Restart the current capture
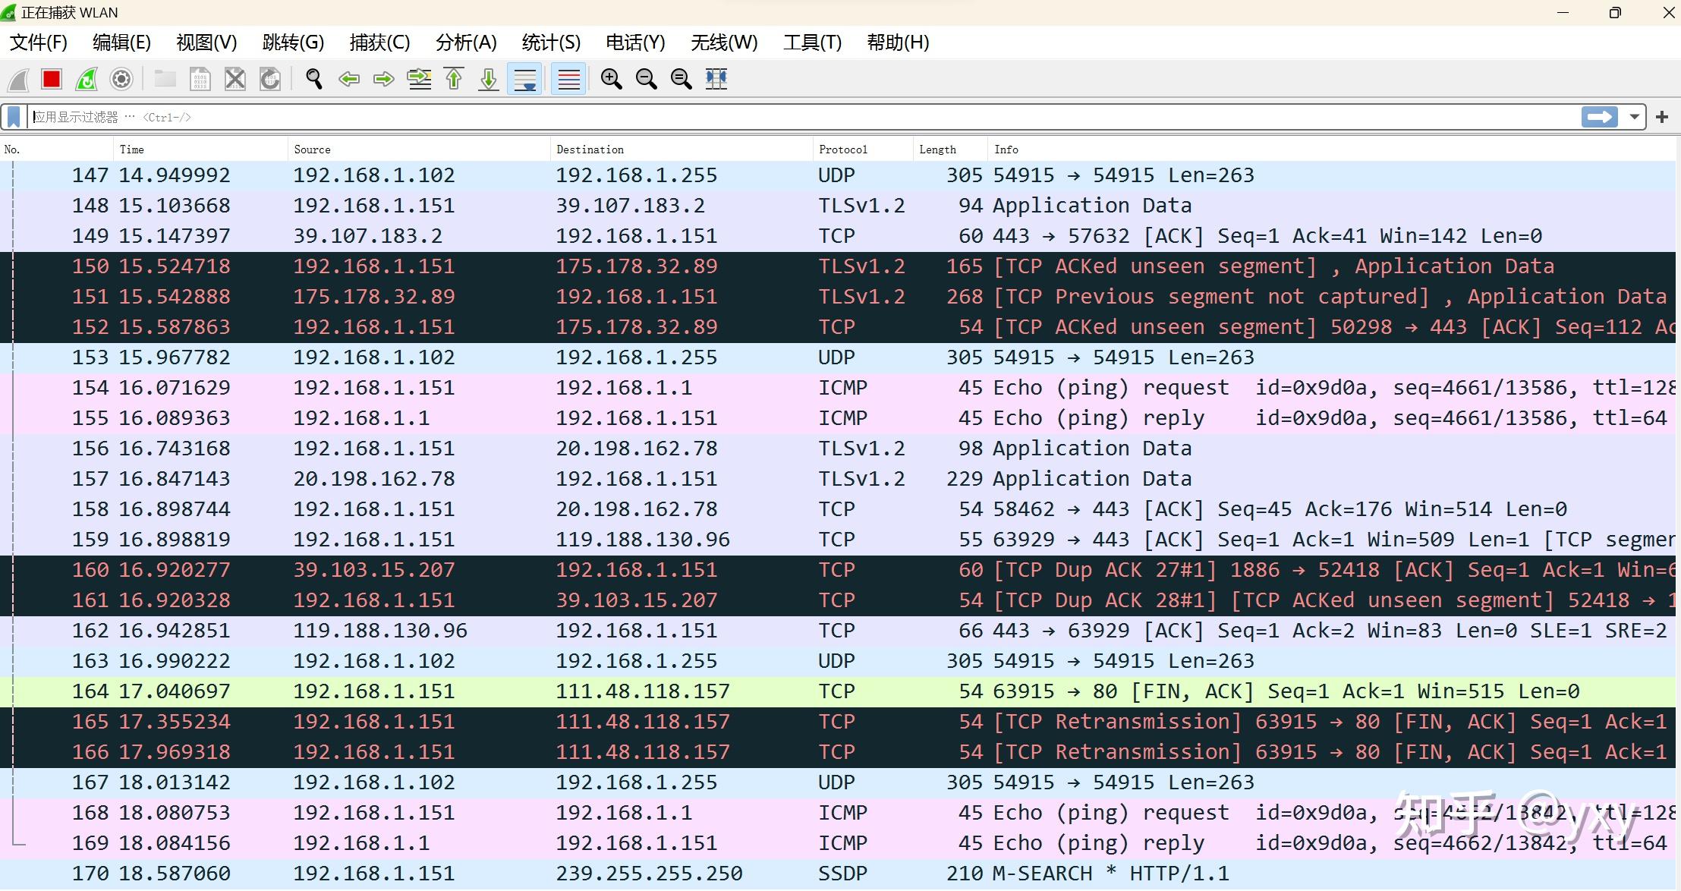Image resolution: width=1681 pixels, height=891 pixels. pyautogui.click(x=86, y=79)
